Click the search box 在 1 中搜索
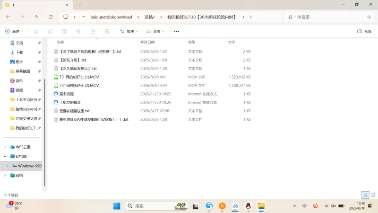The width and height of the screenshot is (378, 213). [329, 17]
